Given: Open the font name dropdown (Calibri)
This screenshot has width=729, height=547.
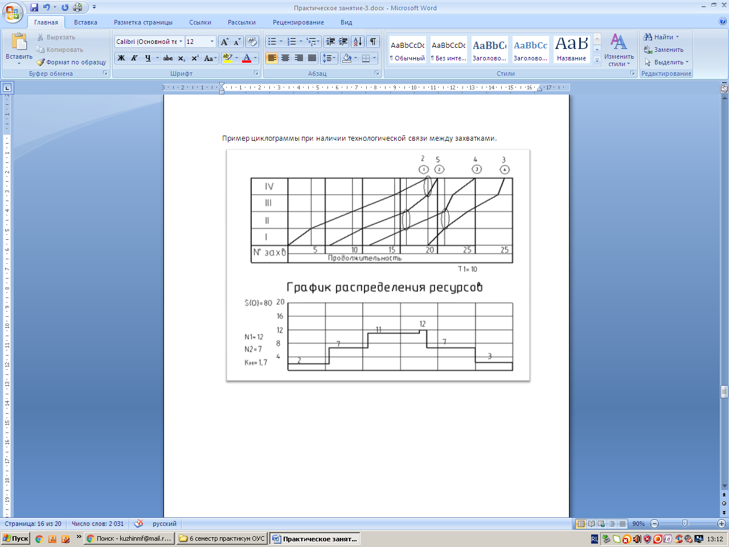Looking at the screenshot, I should tap(181, 42).
